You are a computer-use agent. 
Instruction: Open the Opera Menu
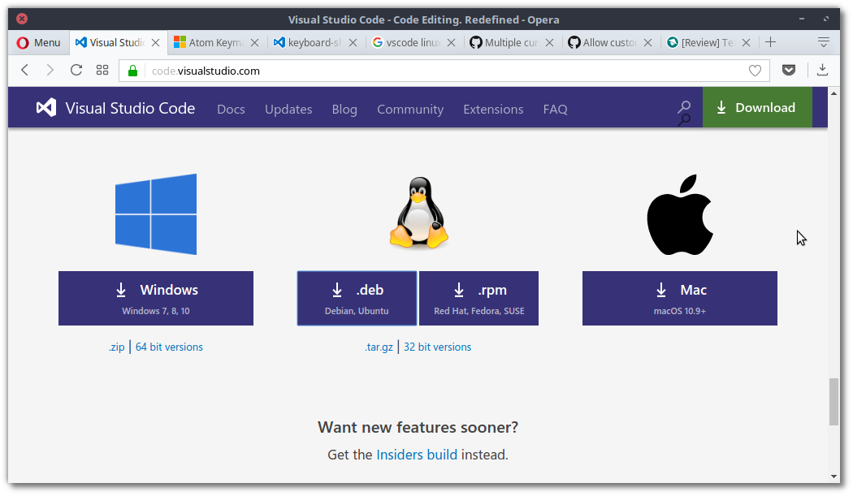(37, 41)
